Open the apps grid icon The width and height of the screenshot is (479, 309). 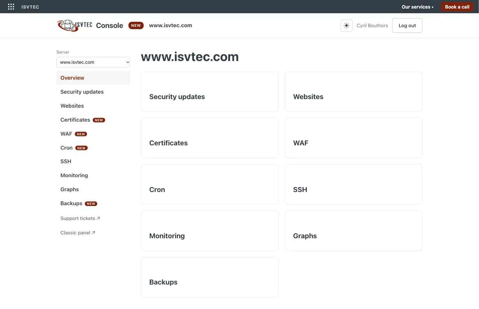click(11, 7)
